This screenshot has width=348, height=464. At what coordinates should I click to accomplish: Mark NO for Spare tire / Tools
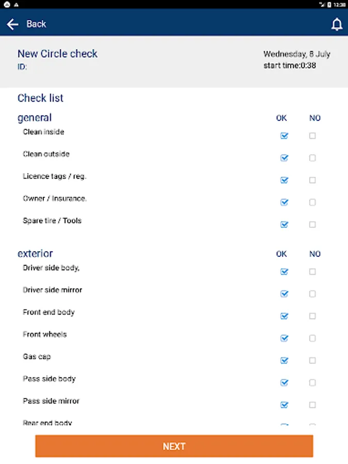(x=312, y=225)
